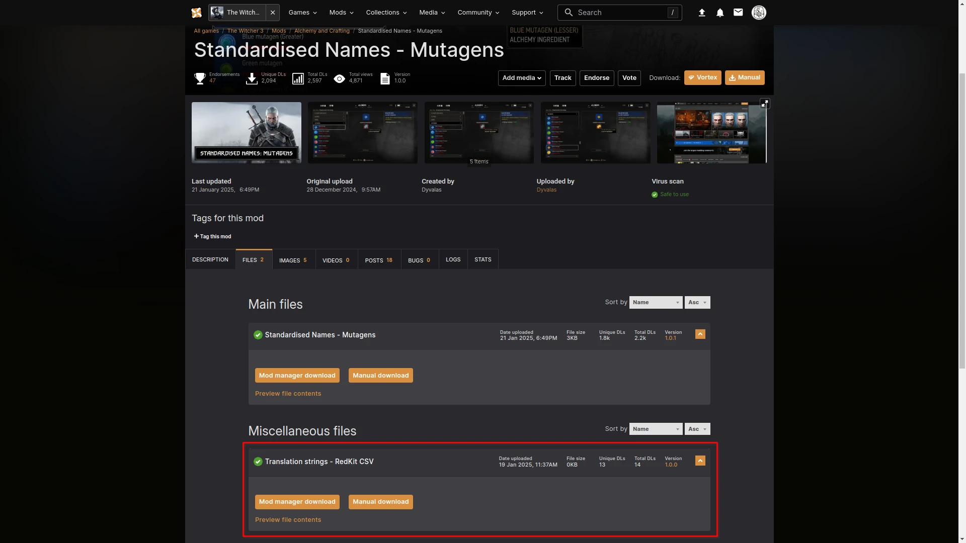
Task: Open Alchemy and Crafting breadcrumb
Action: (x=322, y=31)
